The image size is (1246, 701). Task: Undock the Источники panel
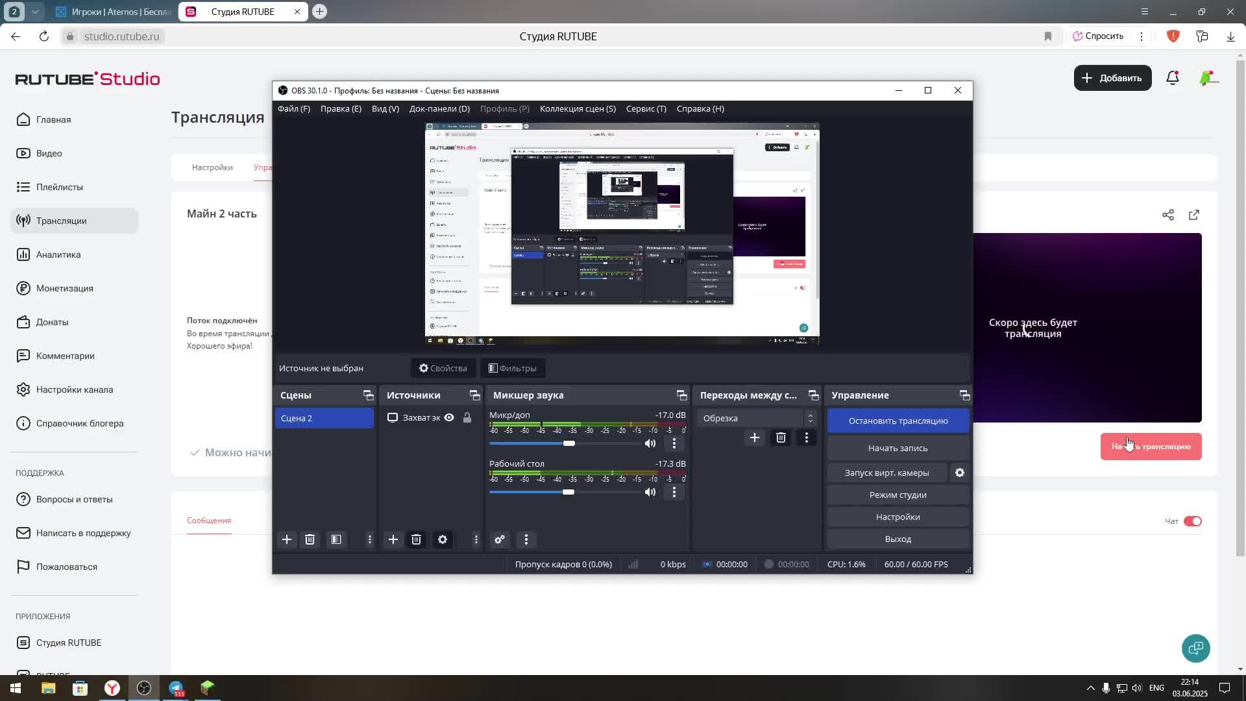click(475, 395)
